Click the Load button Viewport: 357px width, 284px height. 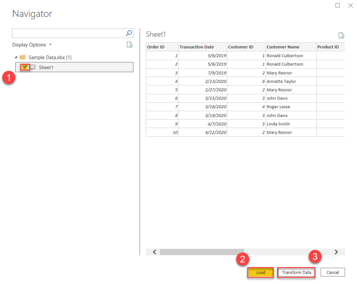coord(260,272)
